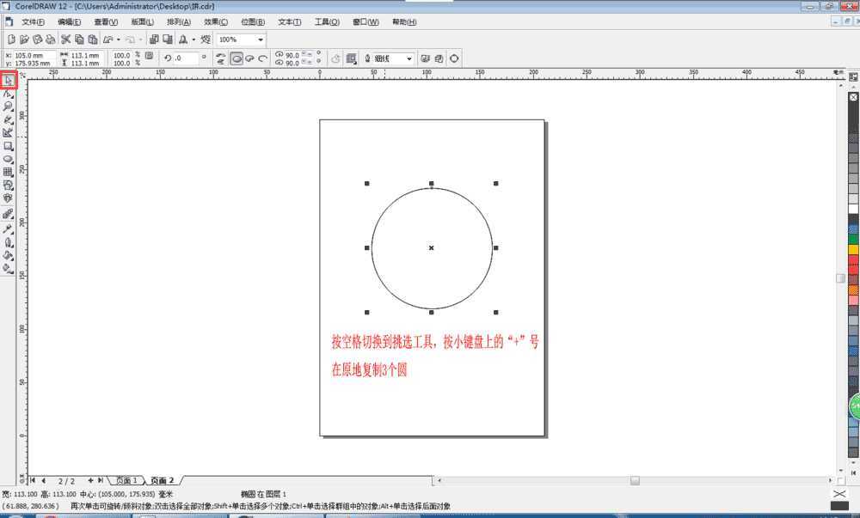This screenshot has width=860, height=518.
Task: Toggle the scale ratio lock
Action: point(149,56)
